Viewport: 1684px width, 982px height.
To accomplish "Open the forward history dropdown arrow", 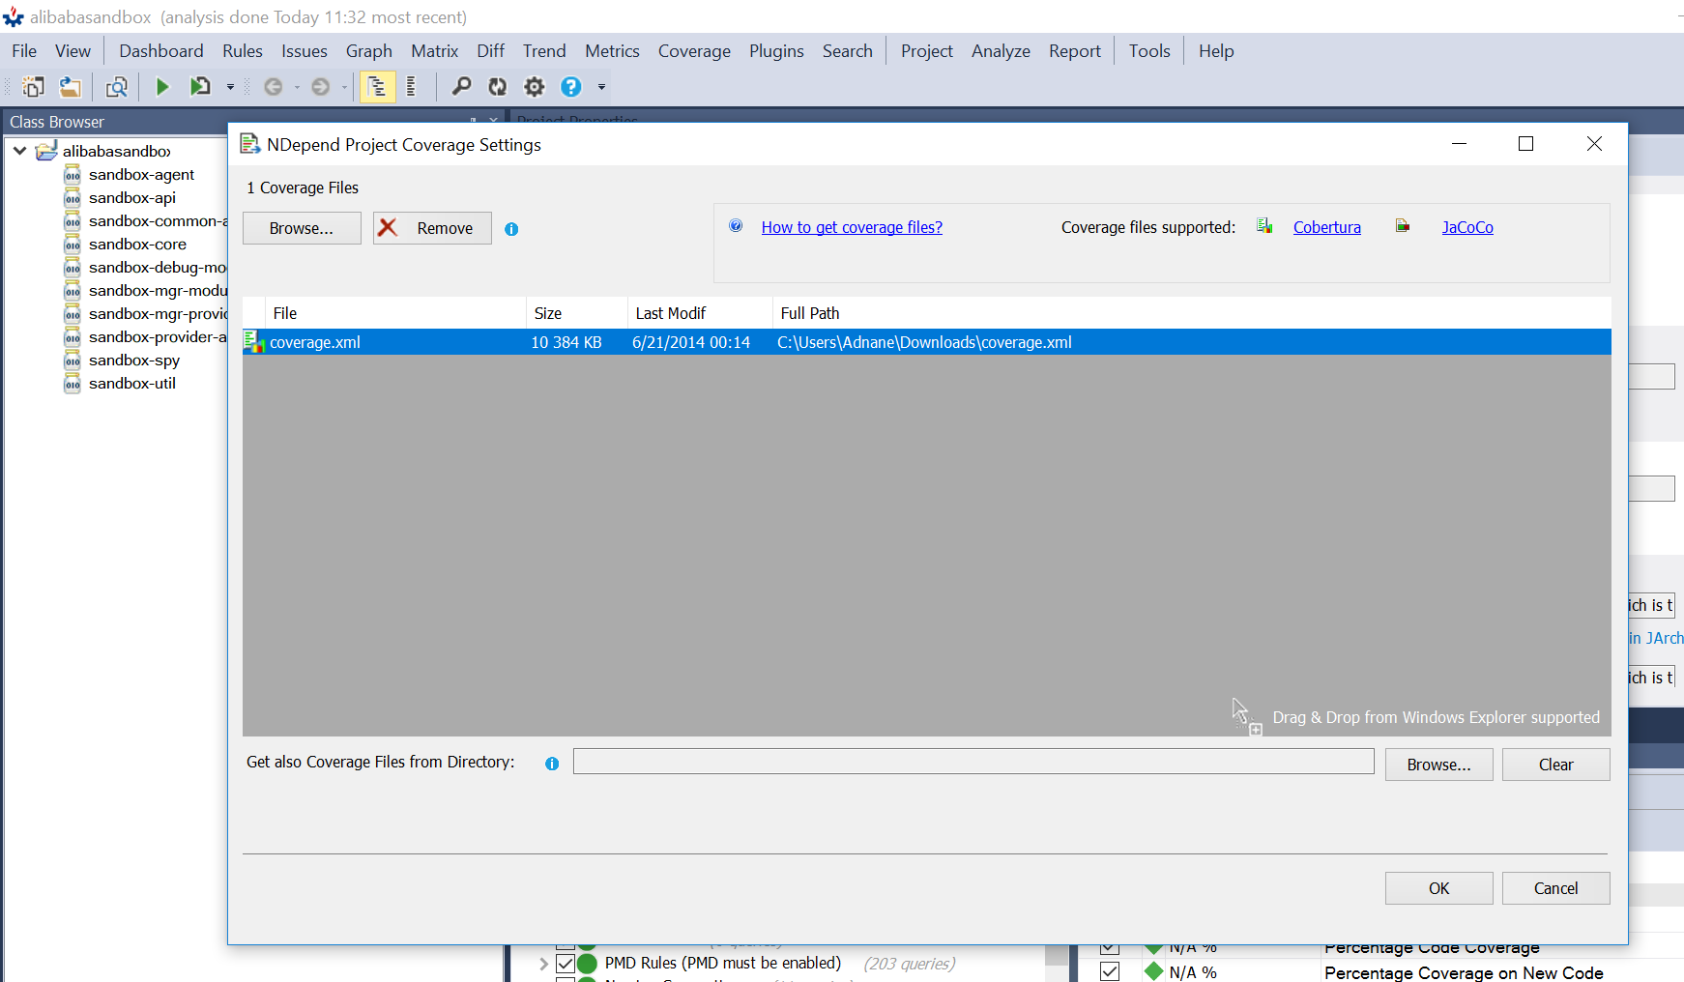I will (x=344, y=87).
